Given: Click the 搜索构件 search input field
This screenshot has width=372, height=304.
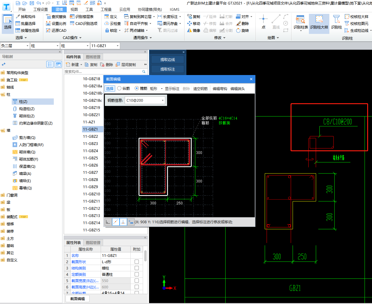Looking at the screenshot, I should click(x=103, y=71).
